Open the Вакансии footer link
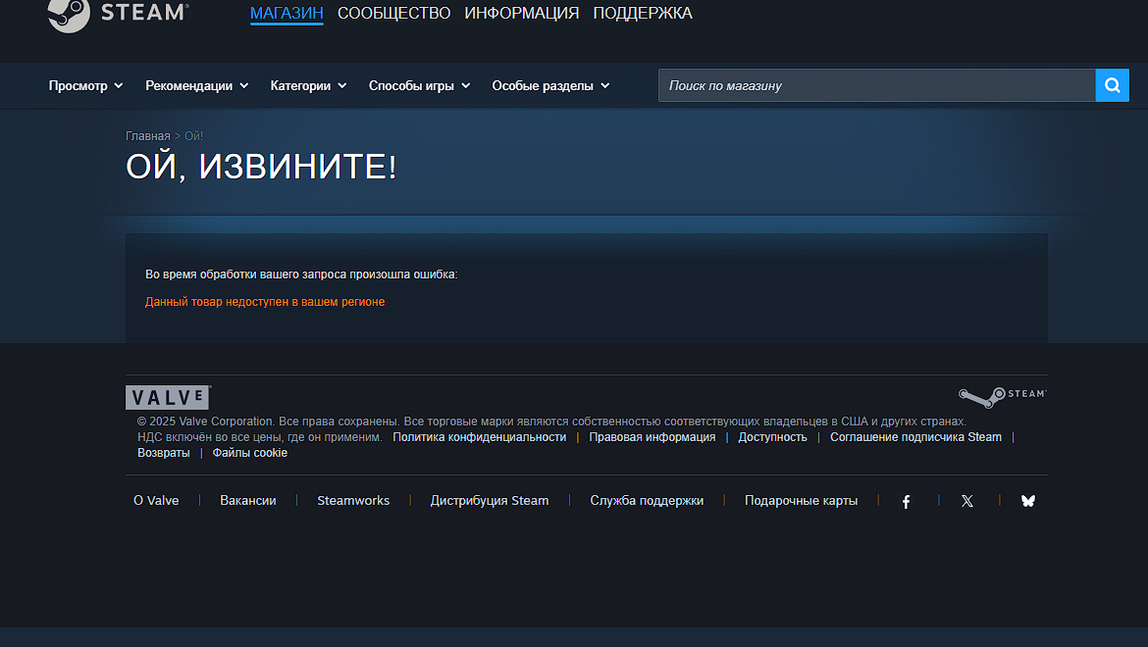 (x=248, y=501)
